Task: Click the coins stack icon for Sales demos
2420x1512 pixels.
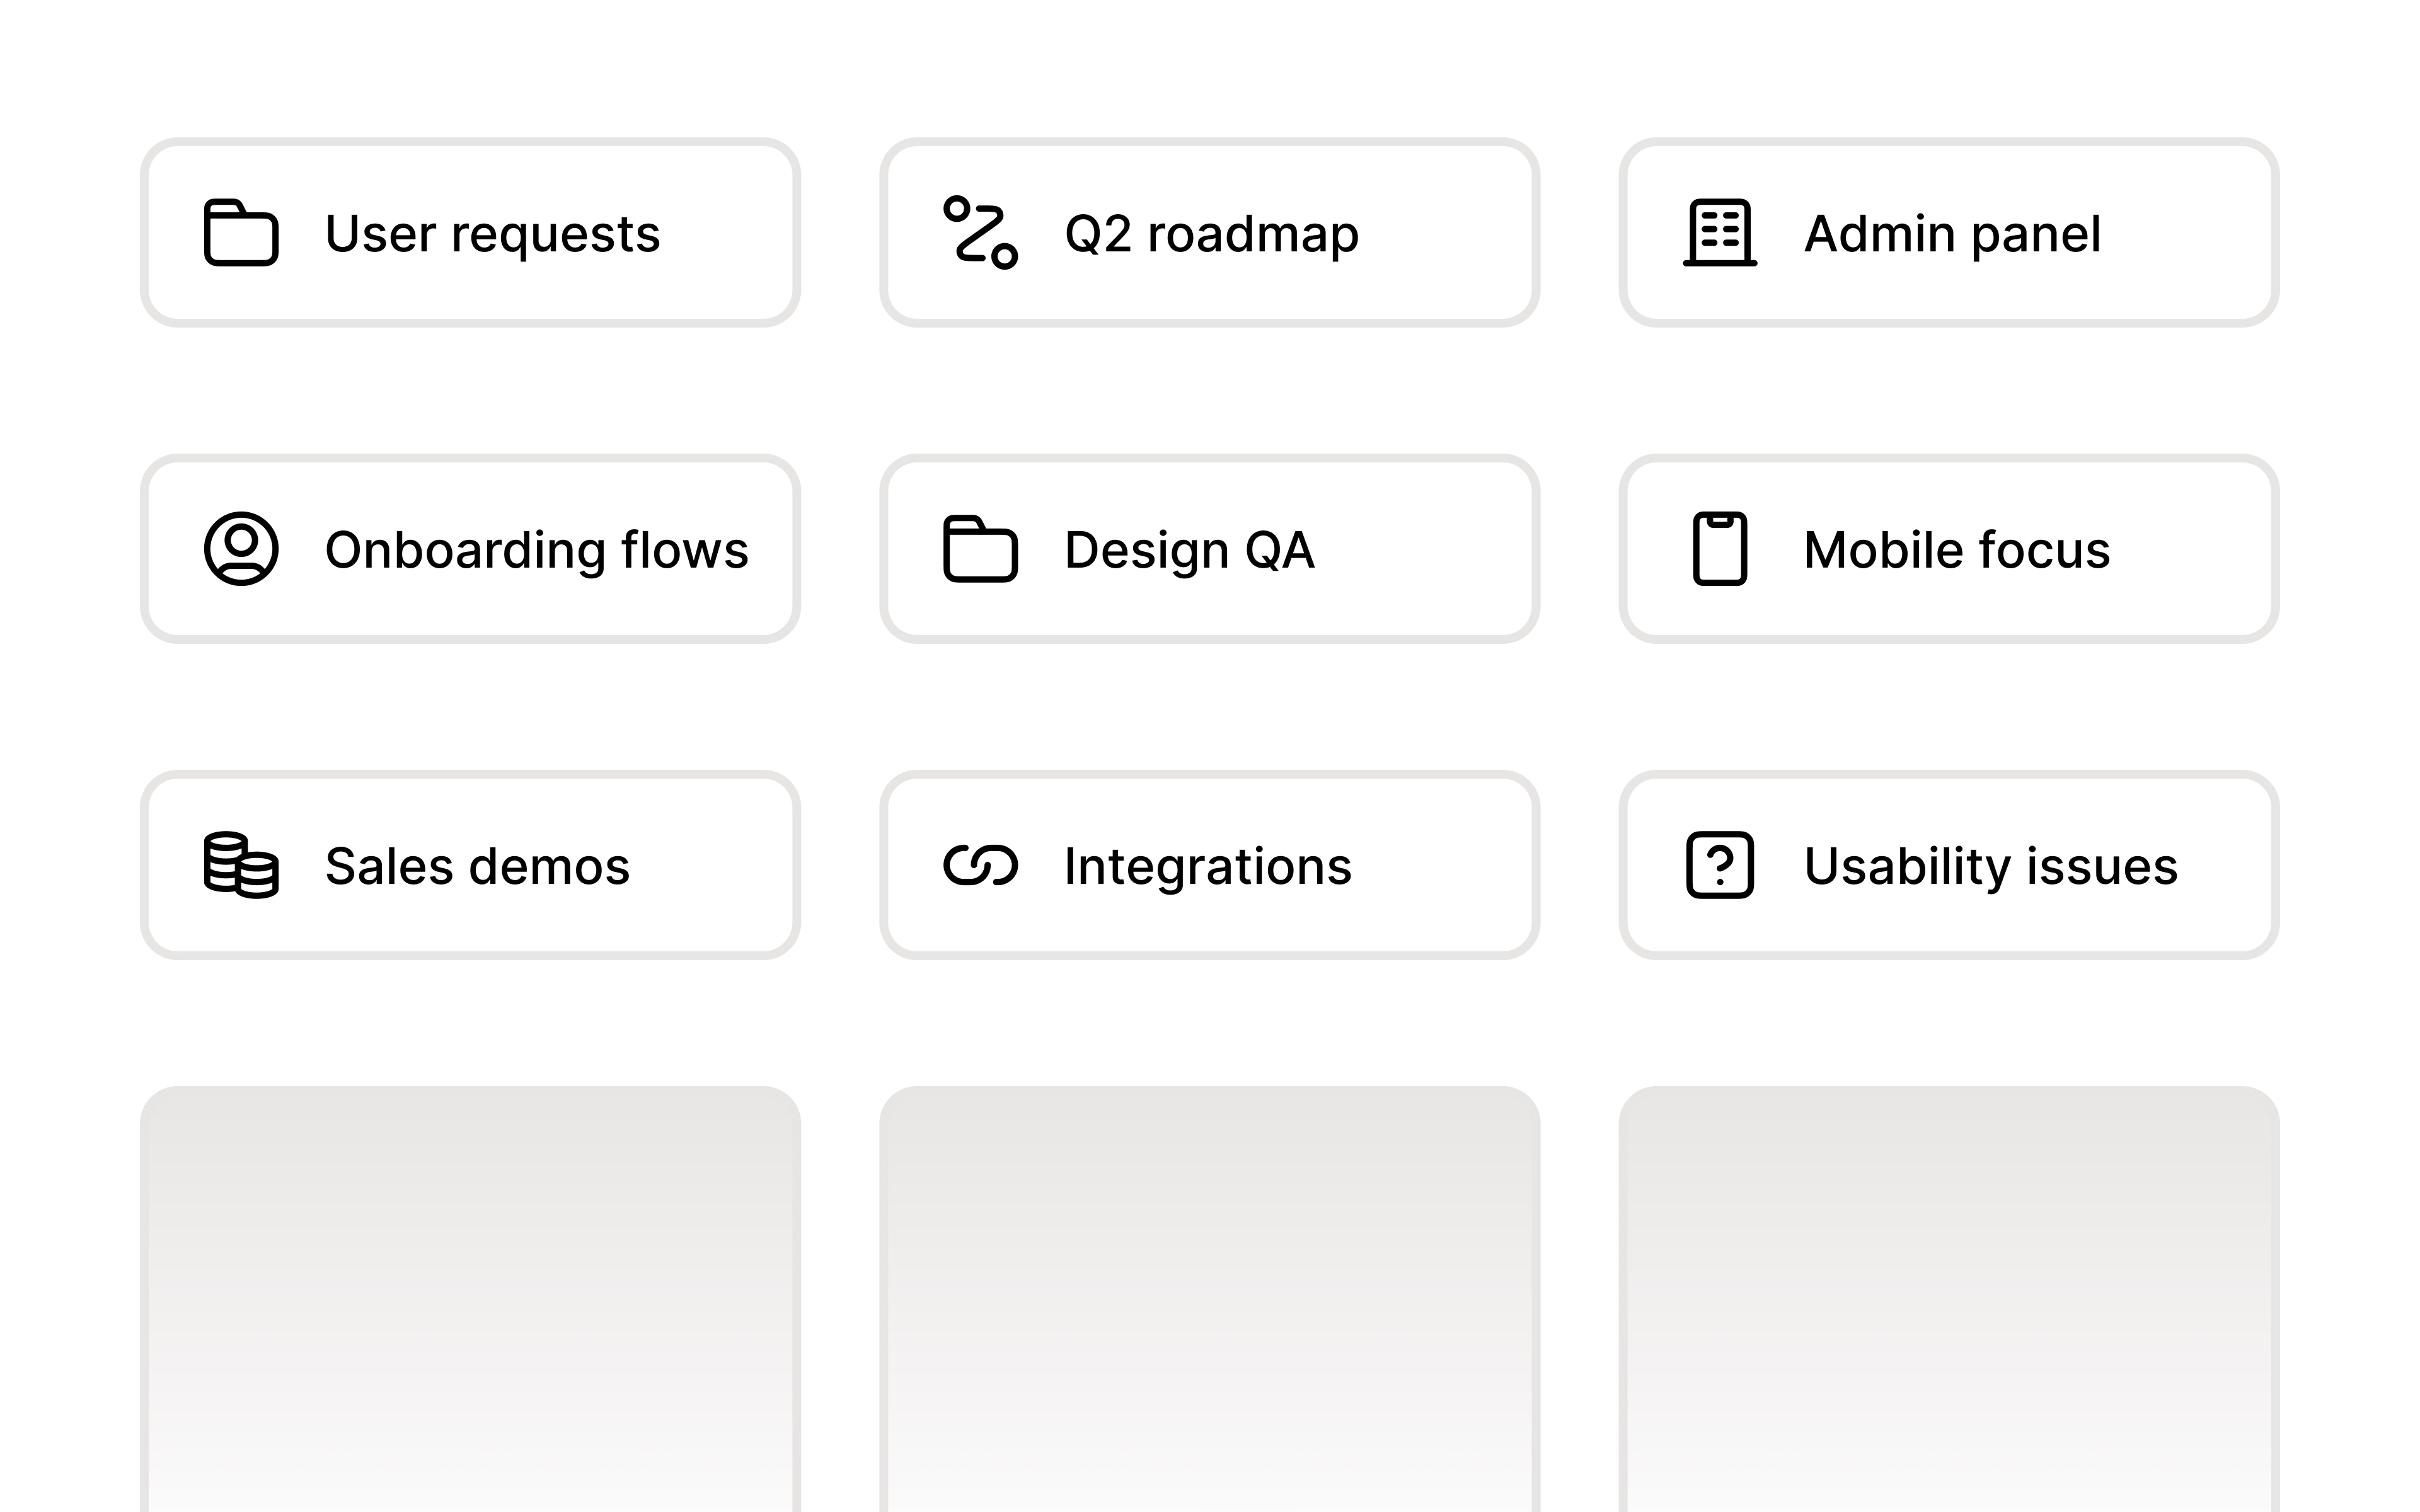Action: 240,865
